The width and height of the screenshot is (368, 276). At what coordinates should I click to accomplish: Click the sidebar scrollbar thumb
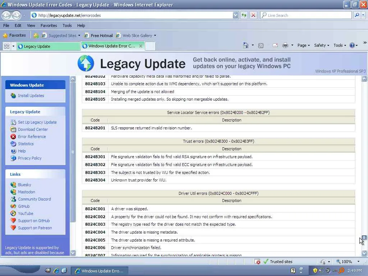pyautogui.click(x=73, y=152)
